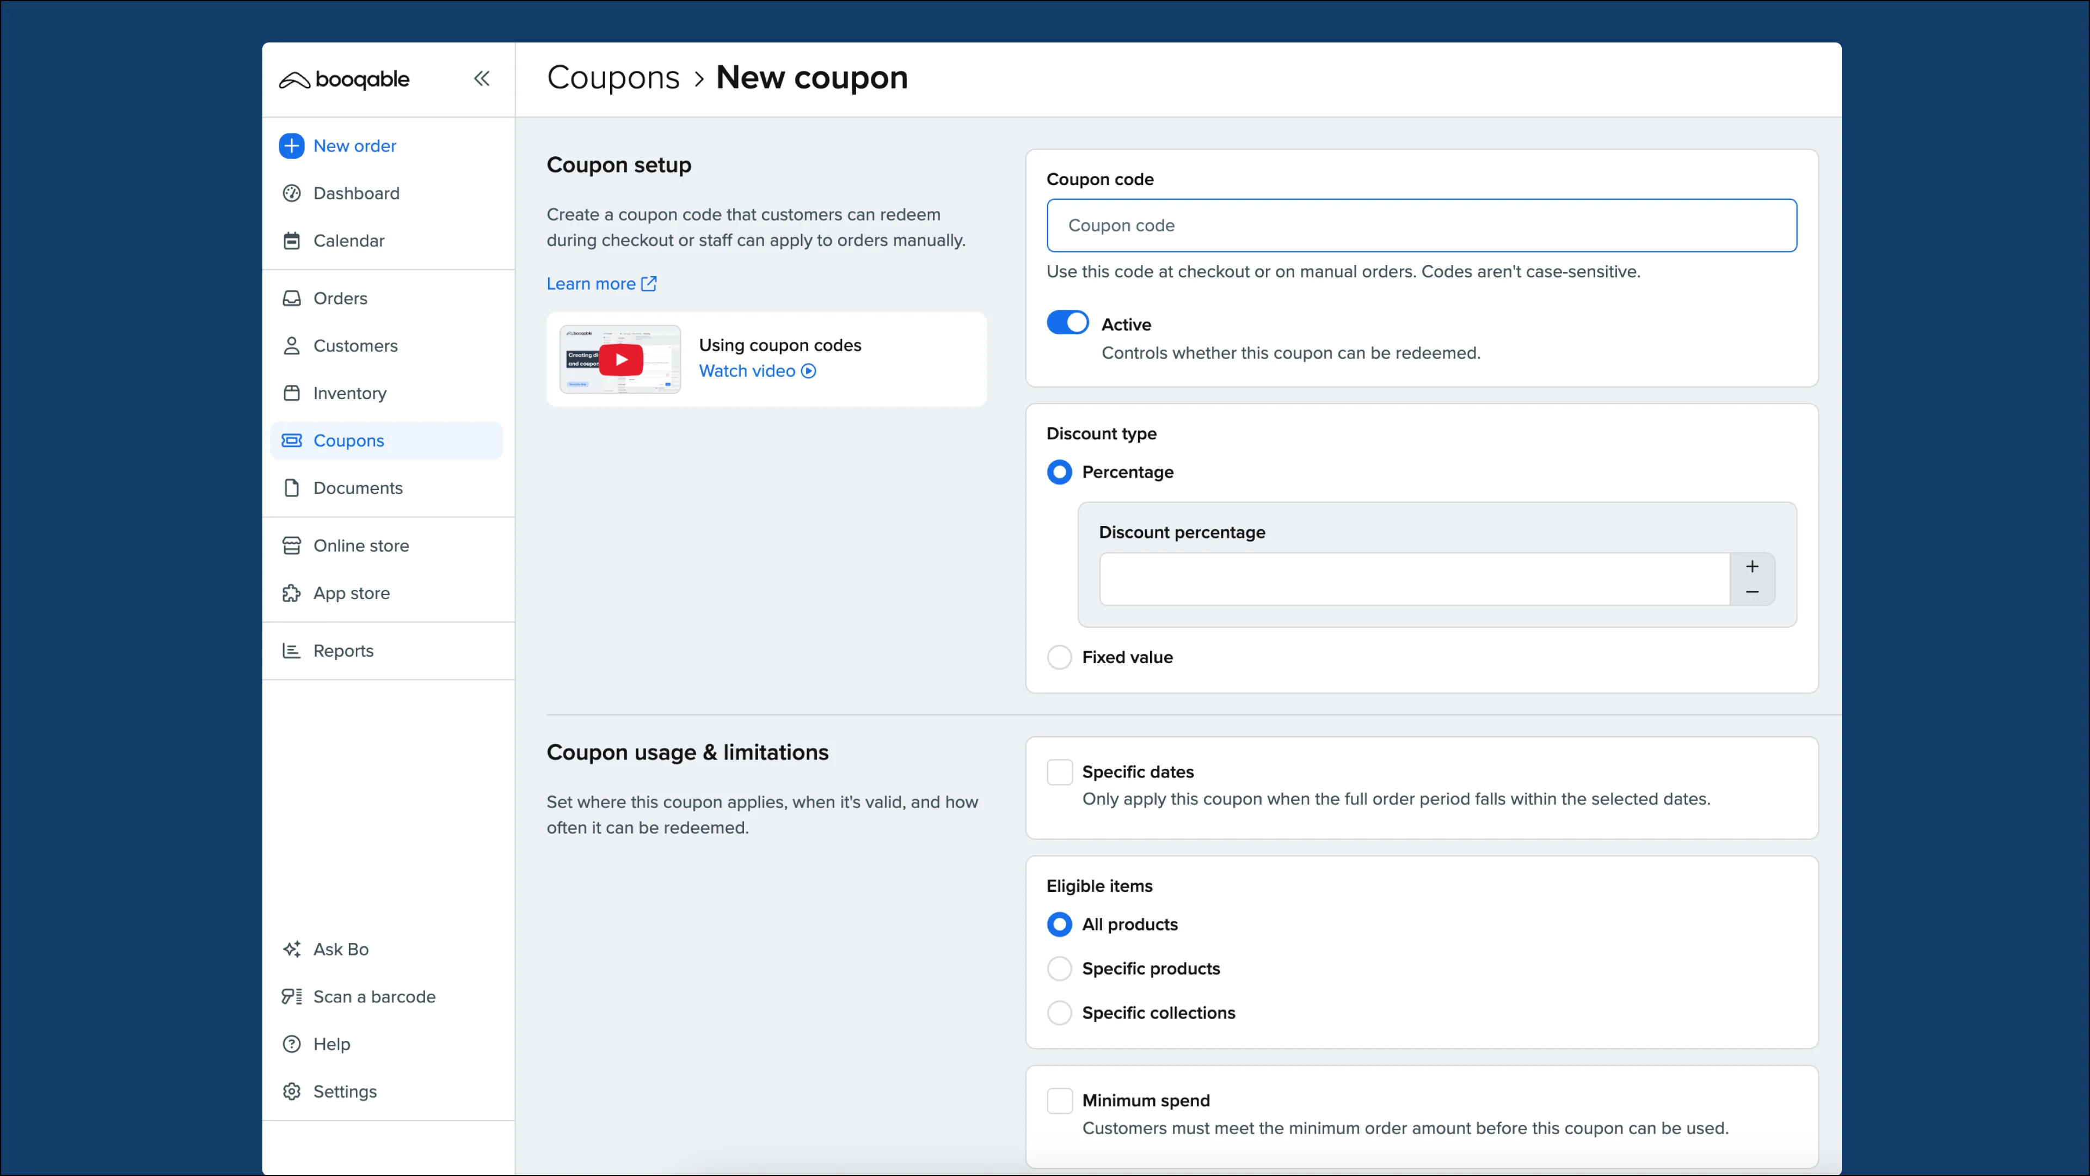Click the Calendar icon in sidebar
The height and width of the screenshot is (1176, 2090).
[291, 241]
